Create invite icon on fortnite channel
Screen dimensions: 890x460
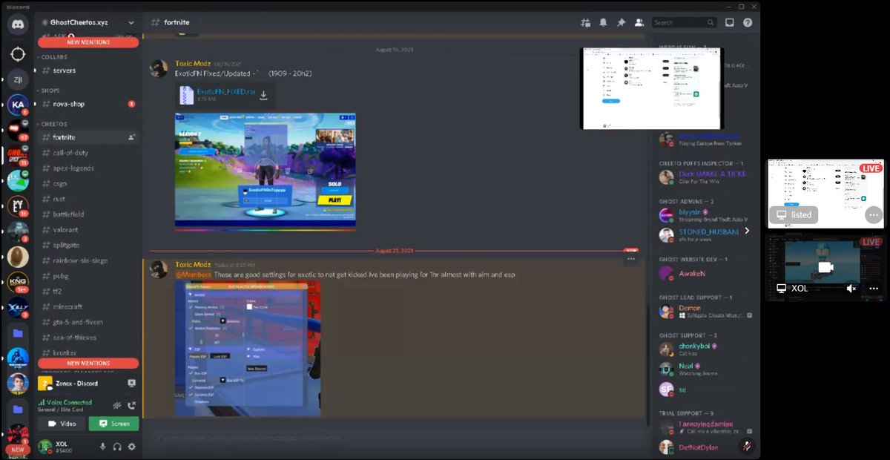pos(131,137)
